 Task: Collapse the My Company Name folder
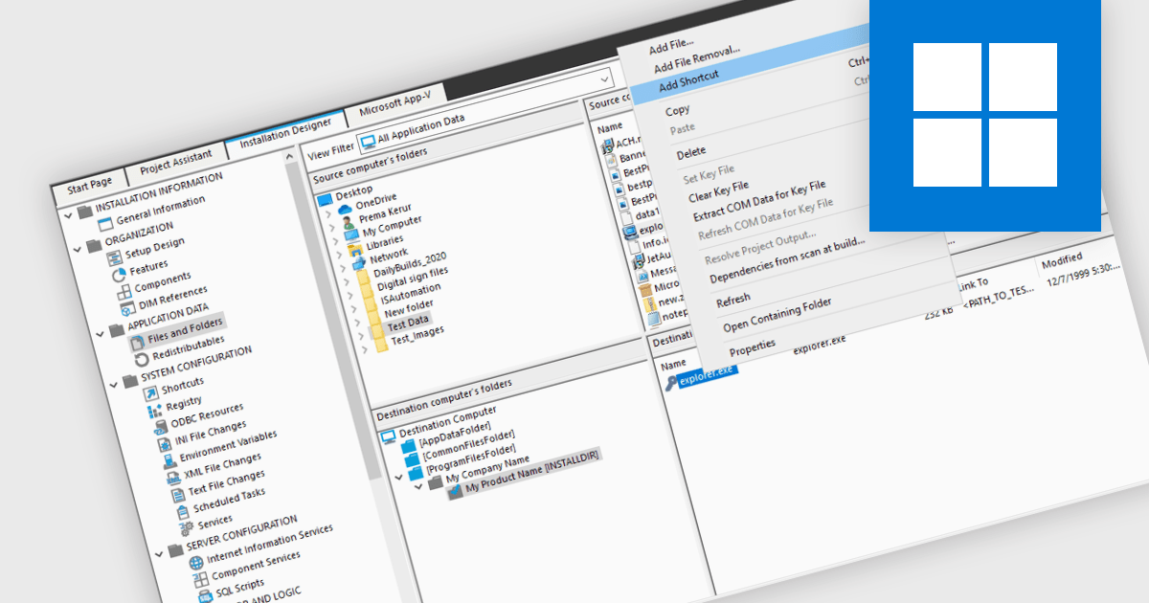click(x=420, y=486)
